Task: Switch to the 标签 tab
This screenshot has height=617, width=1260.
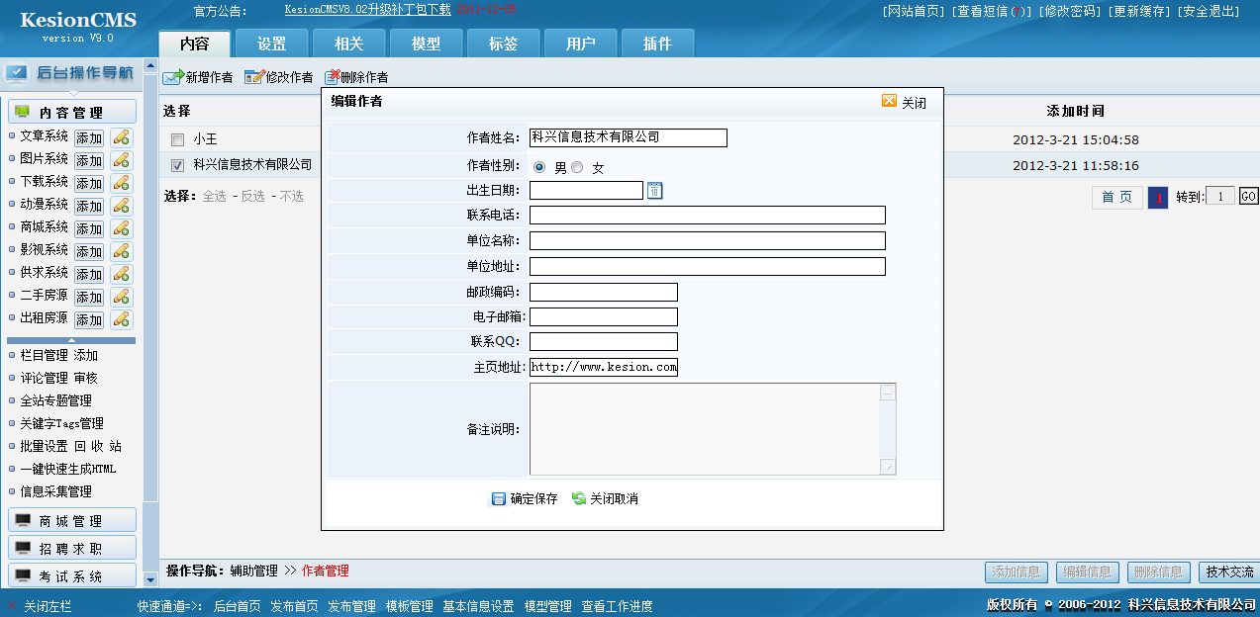Action: (x=503, y=44)
